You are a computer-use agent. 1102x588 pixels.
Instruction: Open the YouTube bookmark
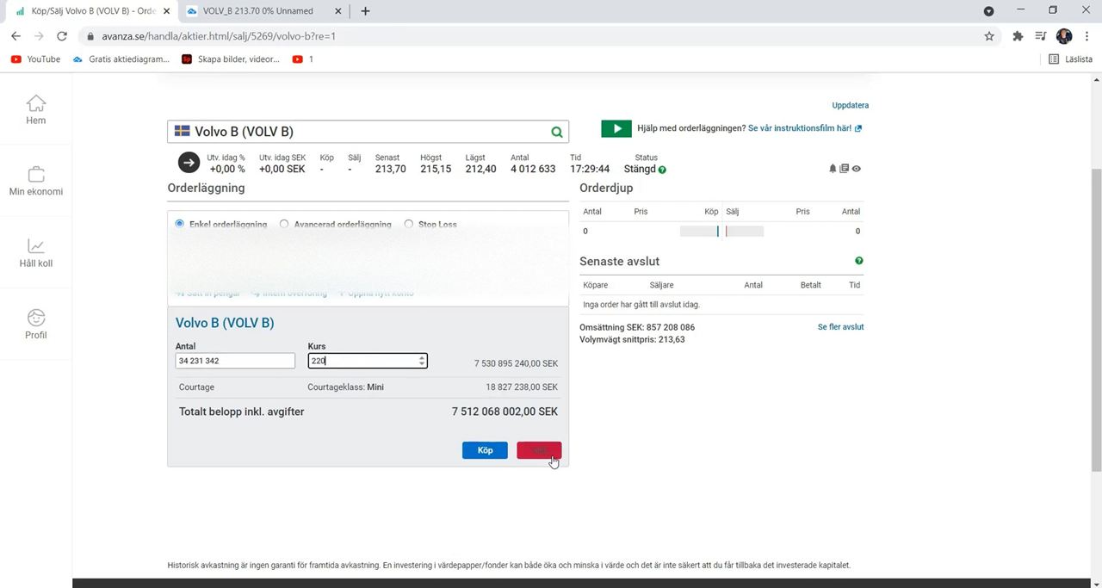tap(35, 59)
